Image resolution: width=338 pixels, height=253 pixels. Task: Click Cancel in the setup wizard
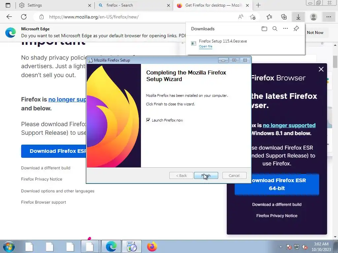tap(234, 176)
